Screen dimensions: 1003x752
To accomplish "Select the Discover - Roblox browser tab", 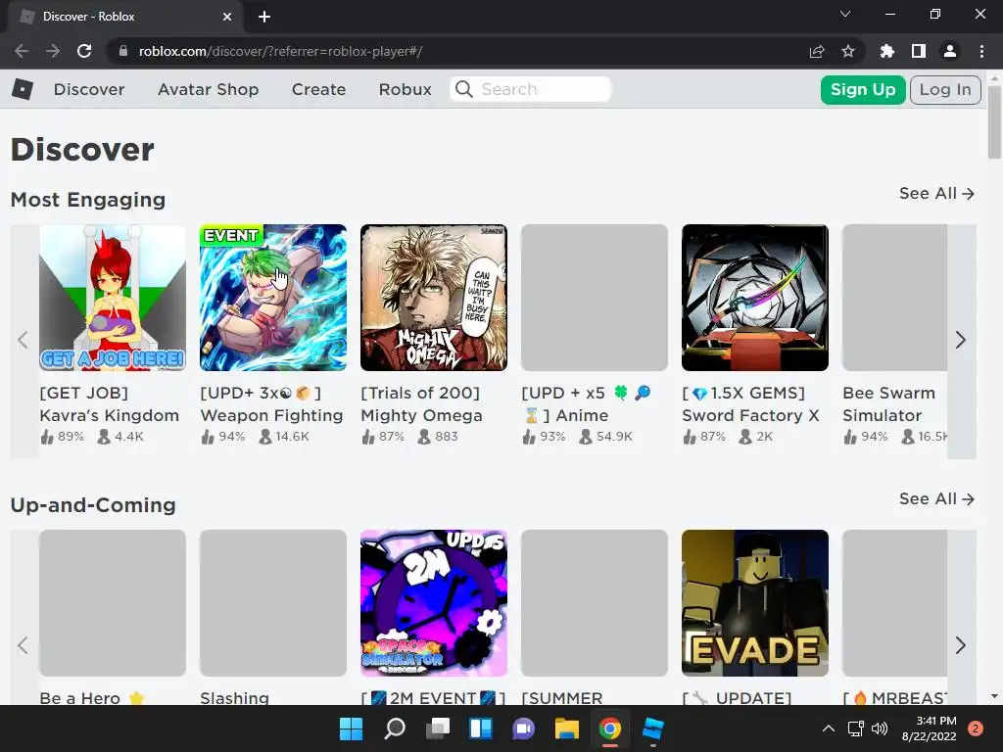I will [124, 17].
